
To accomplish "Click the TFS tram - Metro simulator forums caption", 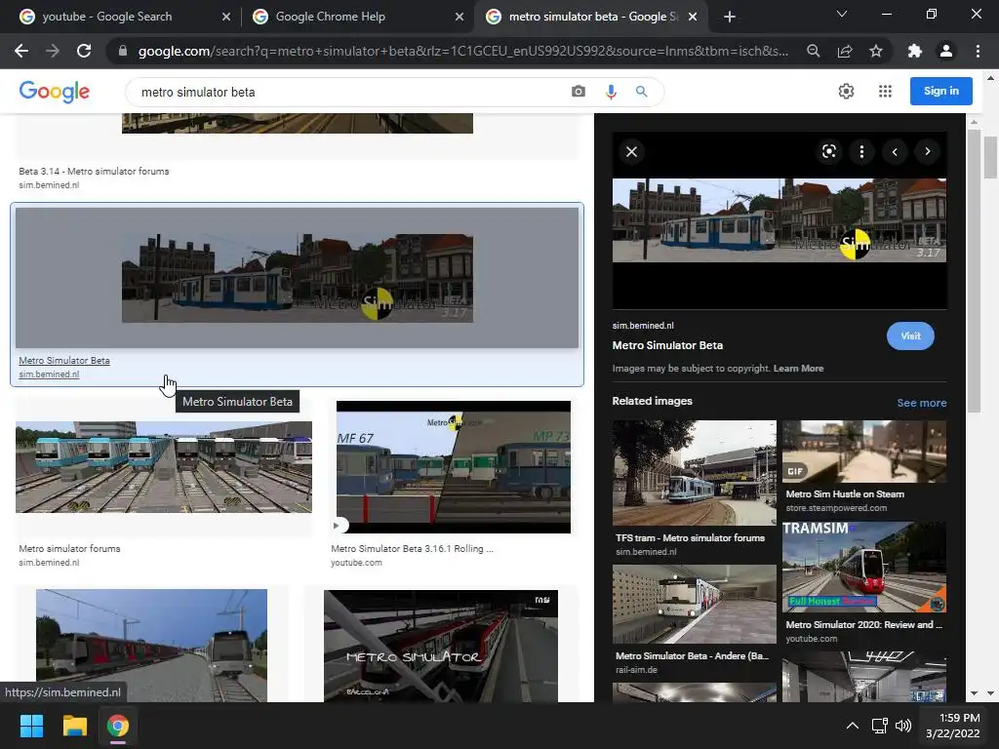I will (690, 537).
